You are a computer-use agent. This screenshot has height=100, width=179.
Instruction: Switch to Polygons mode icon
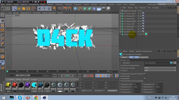point(3,44)
